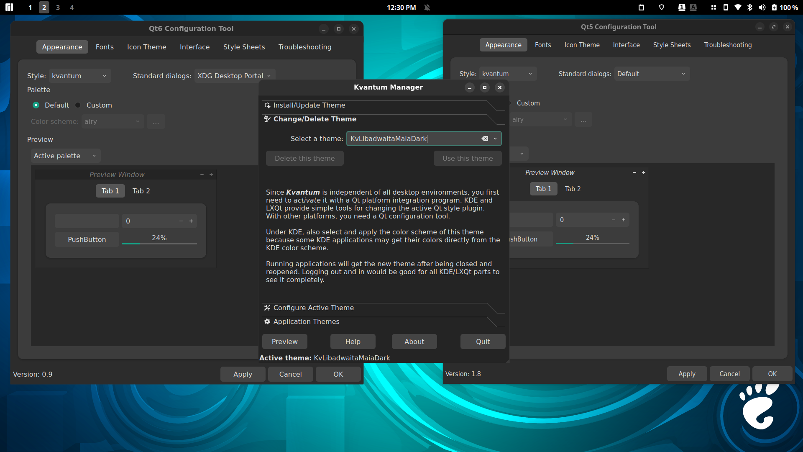
Task: Click Configure Active Theme tools icon
Action: pyautogui.click(x=267, y=308)
